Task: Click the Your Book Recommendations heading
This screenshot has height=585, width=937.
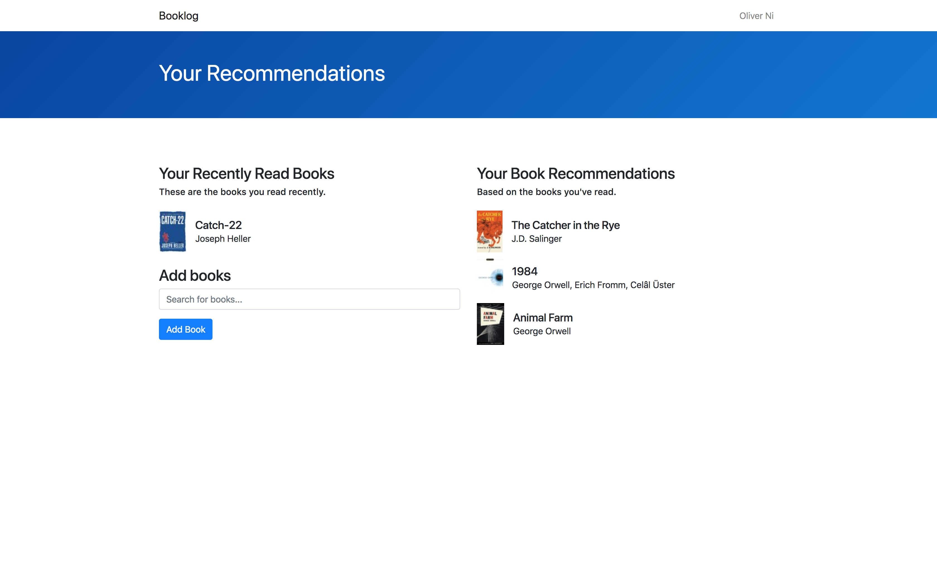Action: (x=575, y=174)
